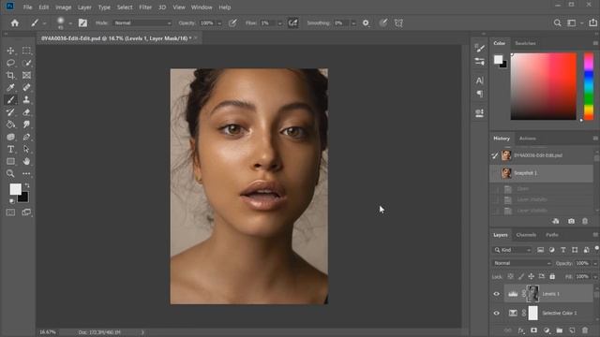Open the layer blend mode Normal dropdown
This screenshot has height=337, width=600.
tap(522, 263)
